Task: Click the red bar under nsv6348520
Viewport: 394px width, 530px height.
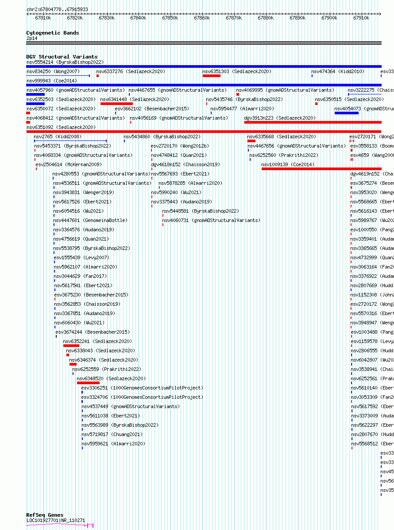Action: click(88, 382)
